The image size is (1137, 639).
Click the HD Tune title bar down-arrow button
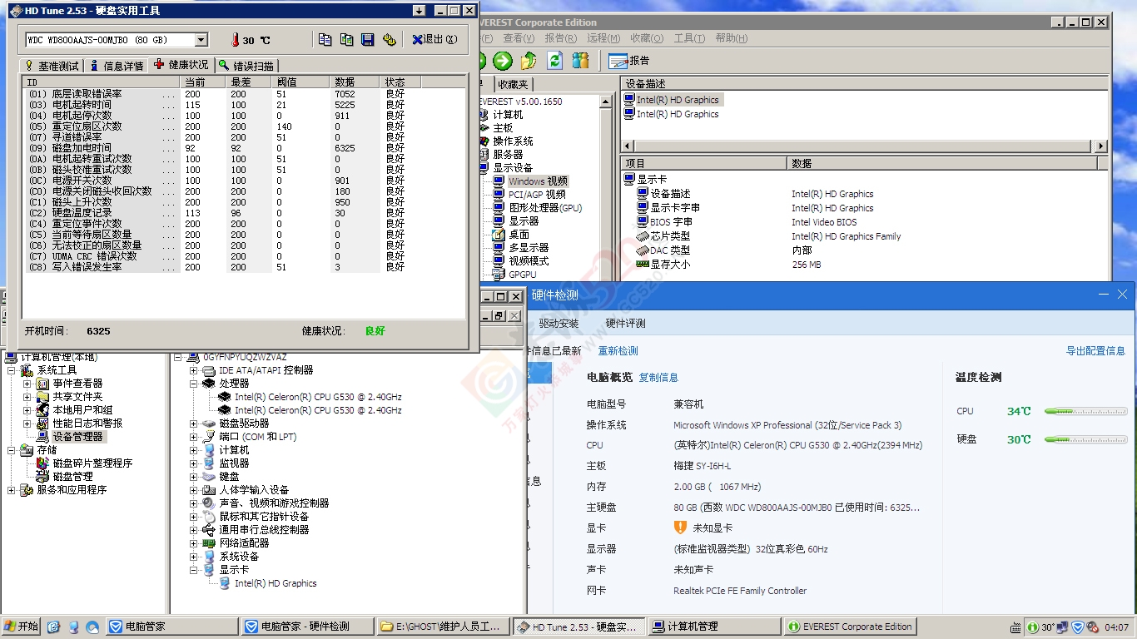pyautogui.click(x=419, y=10)
